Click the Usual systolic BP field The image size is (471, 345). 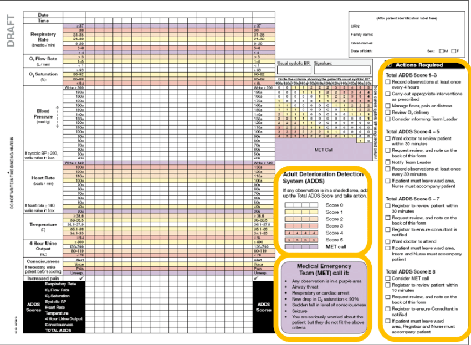tap(294, 70)
